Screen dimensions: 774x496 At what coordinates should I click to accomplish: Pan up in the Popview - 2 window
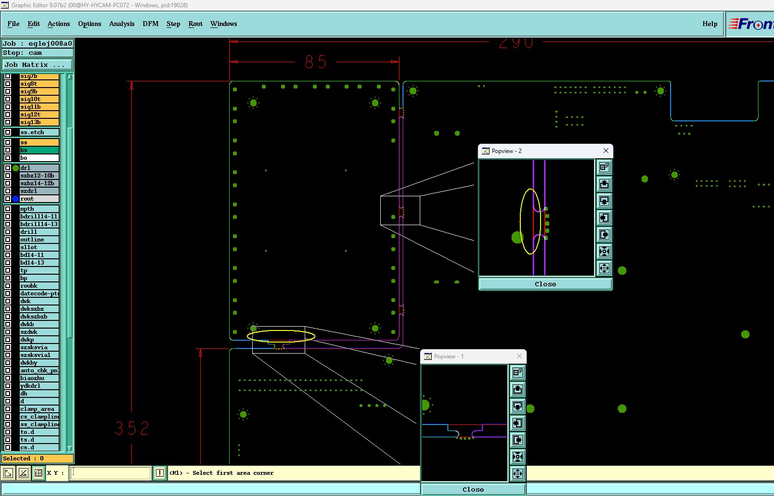pyautogui.click(x=604, y=184)
